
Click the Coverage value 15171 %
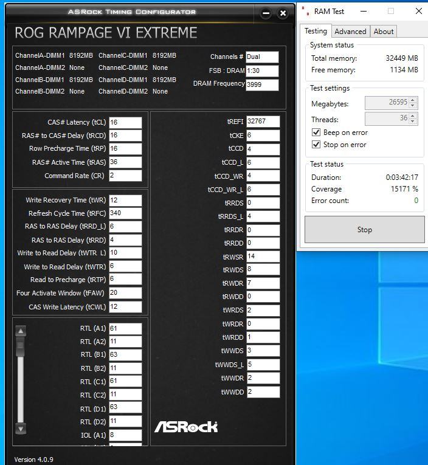point(404,189)
